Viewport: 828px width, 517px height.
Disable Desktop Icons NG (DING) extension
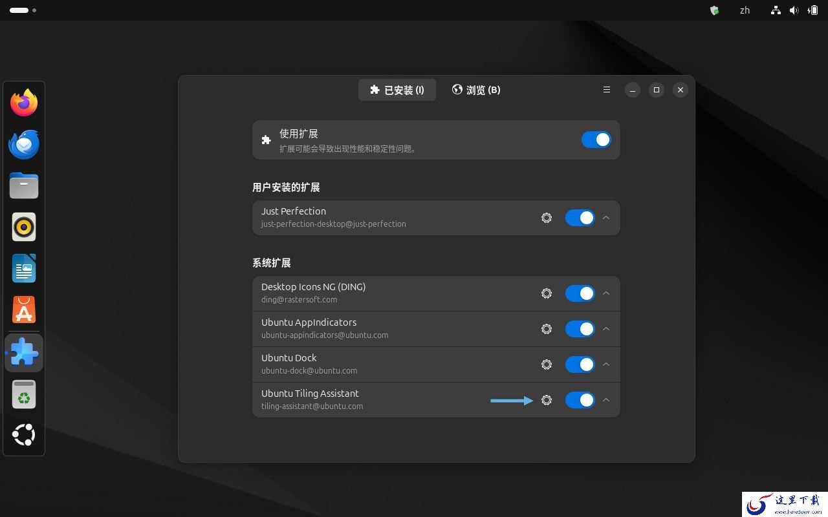click(x=580, y=293)
